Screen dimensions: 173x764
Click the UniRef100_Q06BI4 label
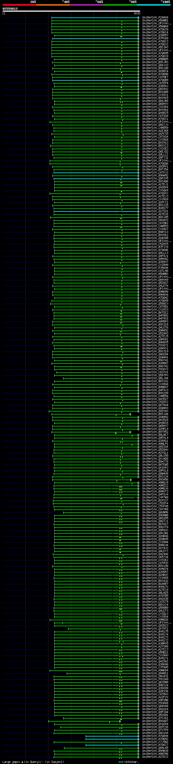155,71
